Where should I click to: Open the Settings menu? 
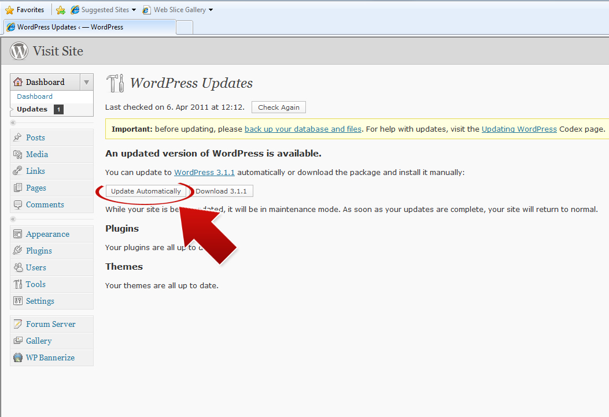40,301
